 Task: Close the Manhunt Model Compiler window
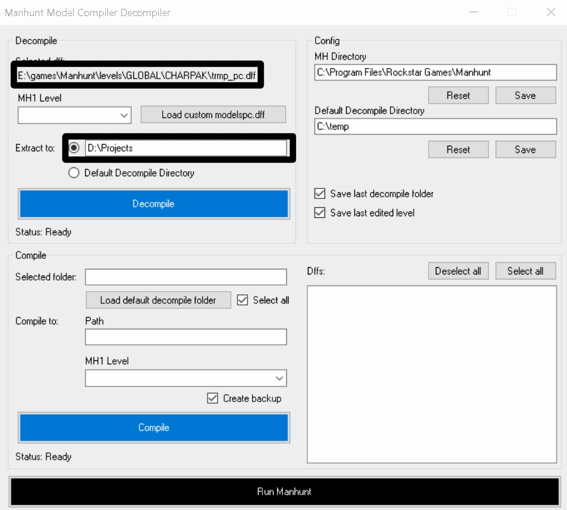coord(551,12)
